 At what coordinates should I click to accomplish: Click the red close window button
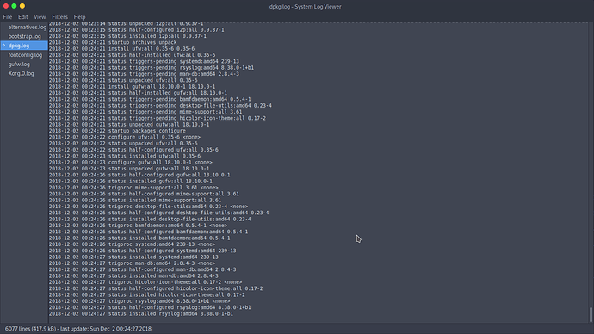click(6, 6)
